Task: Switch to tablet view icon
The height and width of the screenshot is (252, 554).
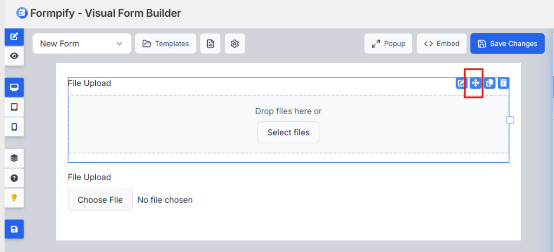Action: 14,107
